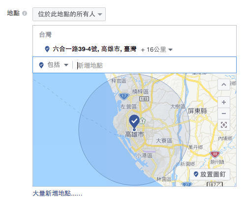The height and width of the screenshot is (202, 245).
Task: Click the route 17 shield on map
Action: click(x=124, y=96)
